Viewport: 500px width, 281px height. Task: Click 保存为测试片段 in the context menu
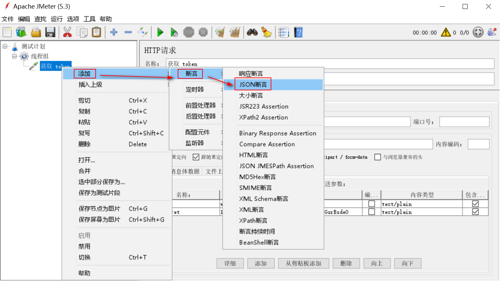117,193
